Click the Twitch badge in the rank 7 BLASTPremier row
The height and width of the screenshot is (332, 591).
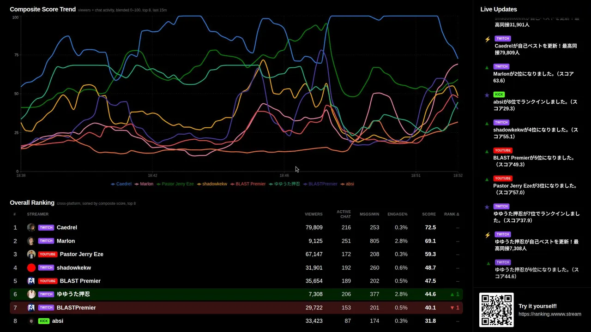(x=46, y=308)
